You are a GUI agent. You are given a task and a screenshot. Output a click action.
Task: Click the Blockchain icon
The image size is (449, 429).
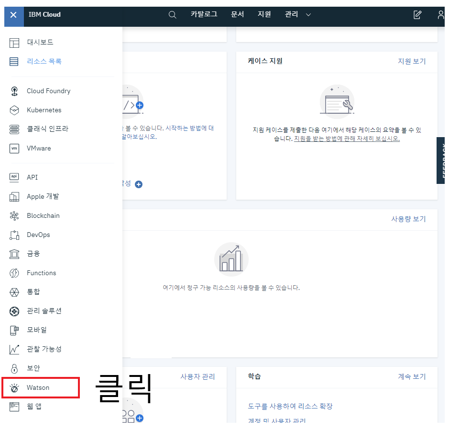pyautogui.click(x=14, y=215)
